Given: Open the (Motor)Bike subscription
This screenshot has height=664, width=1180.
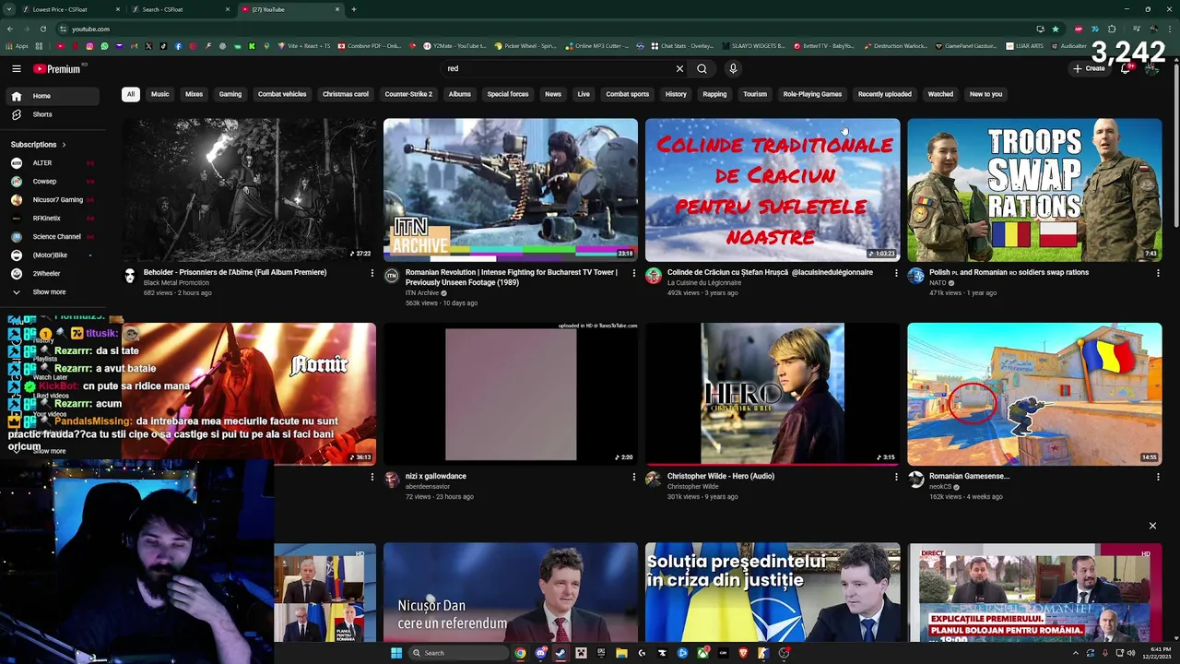Looking at the screenshot, I should [x=51, y=255].
